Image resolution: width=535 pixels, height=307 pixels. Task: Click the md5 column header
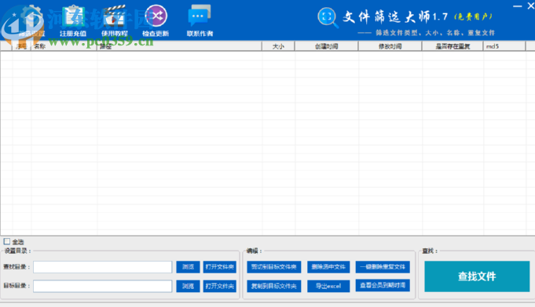(x=504, y=46)
